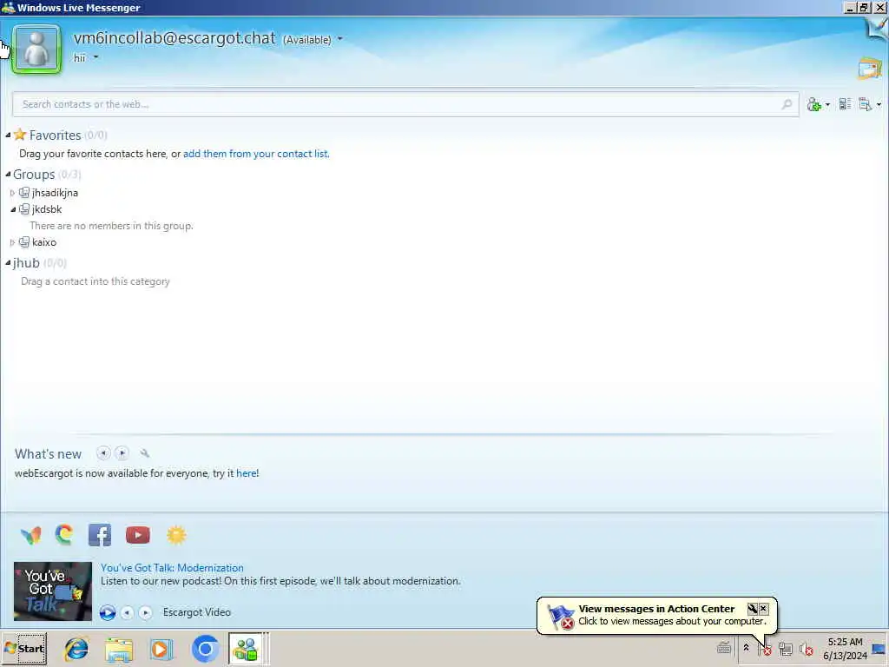Click the switch to compact view corner icon

[x=877, y=29]
